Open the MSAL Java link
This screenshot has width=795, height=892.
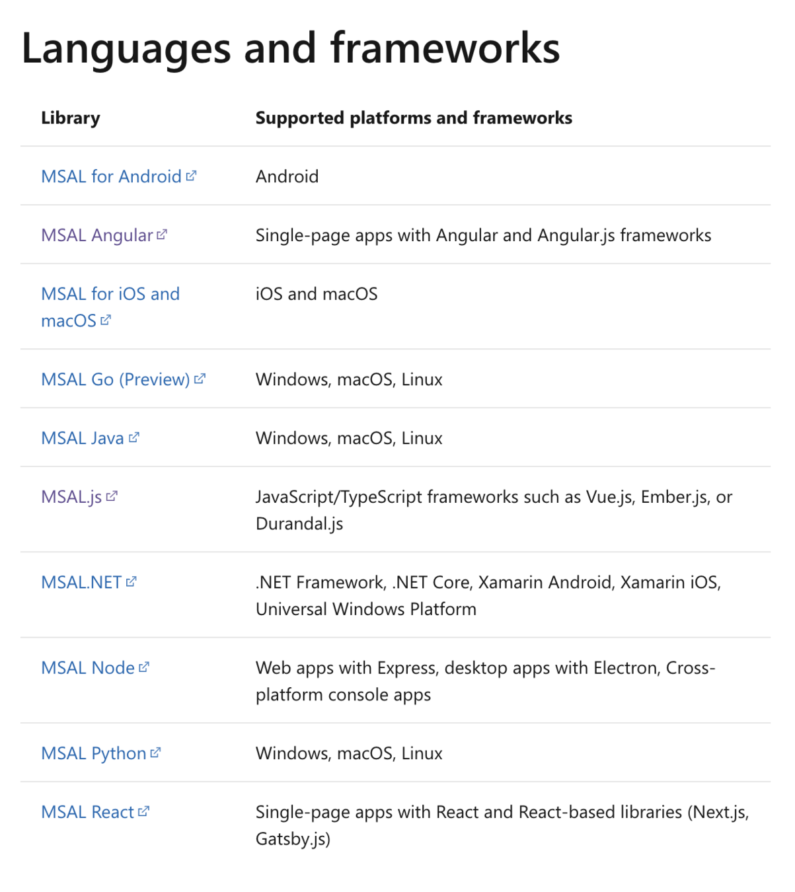(x=91, y=438)
